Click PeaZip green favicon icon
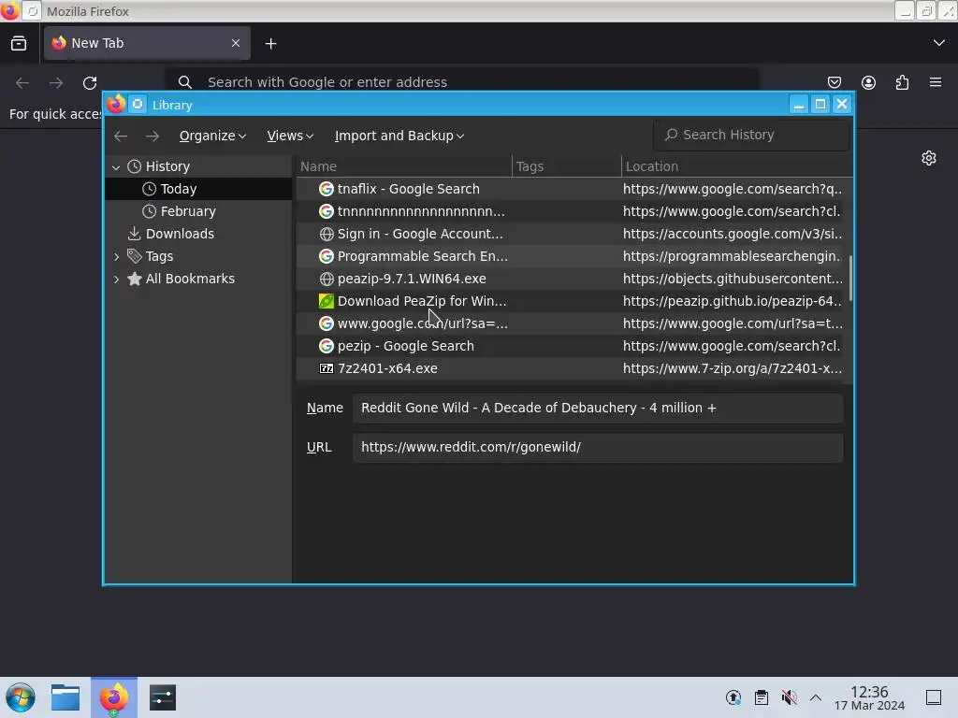Screen dimensions: 958x718 327,301
